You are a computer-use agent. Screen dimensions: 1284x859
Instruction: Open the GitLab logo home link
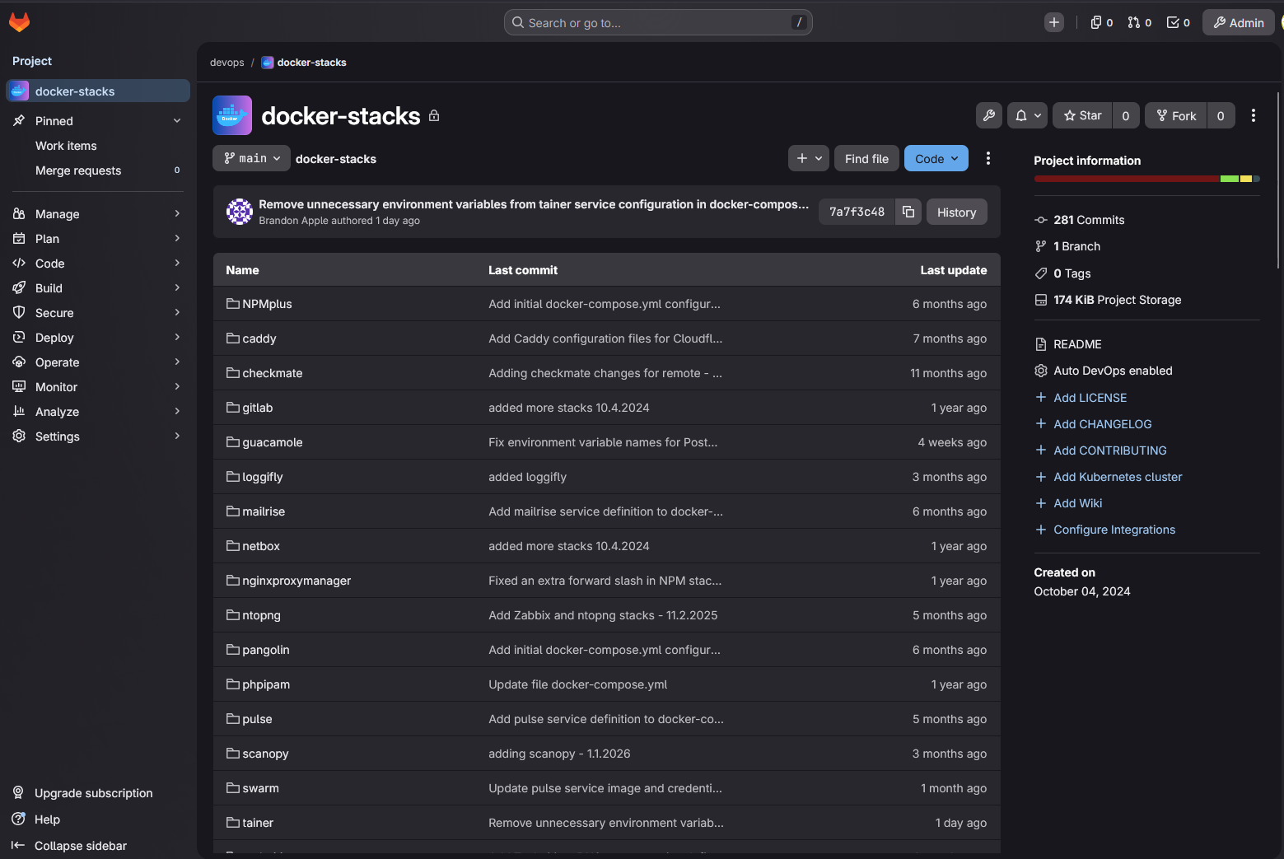[x=19, y=22]
